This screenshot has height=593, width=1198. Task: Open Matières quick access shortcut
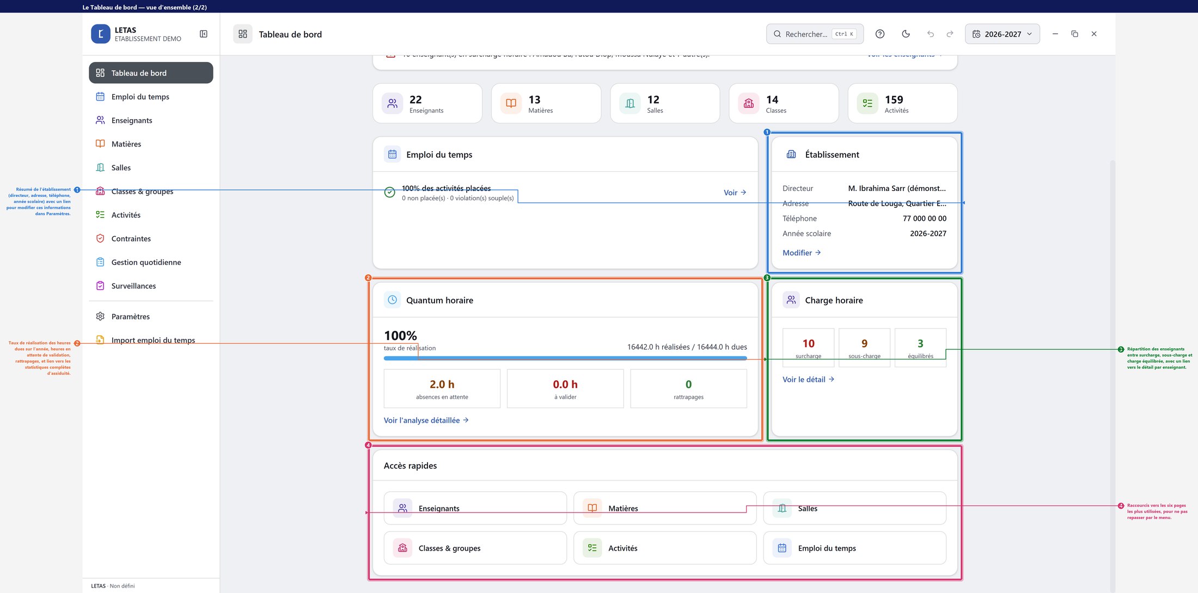(665, 508)
